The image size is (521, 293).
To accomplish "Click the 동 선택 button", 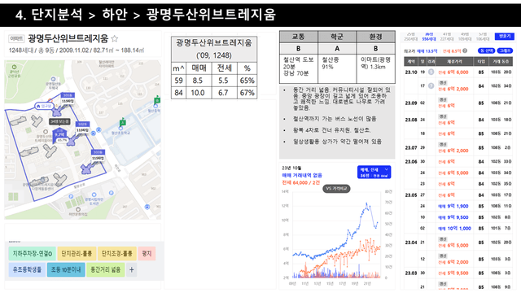I will tap(486, 50).
